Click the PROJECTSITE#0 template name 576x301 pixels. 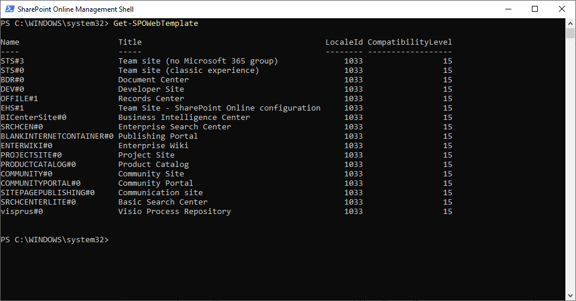[x=31, y=155]
